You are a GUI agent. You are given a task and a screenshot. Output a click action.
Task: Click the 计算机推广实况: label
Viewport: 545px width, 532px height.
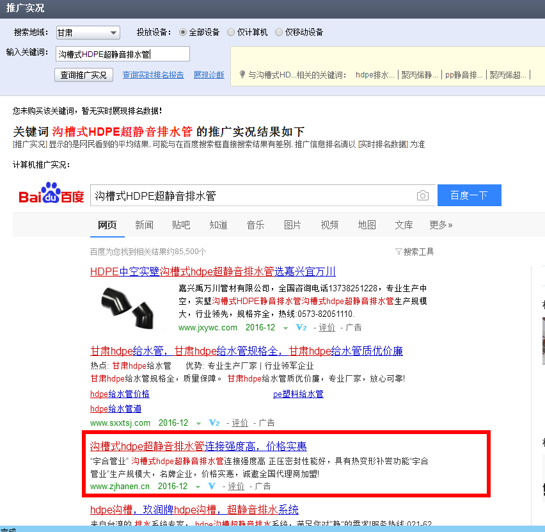click(42, 165)
